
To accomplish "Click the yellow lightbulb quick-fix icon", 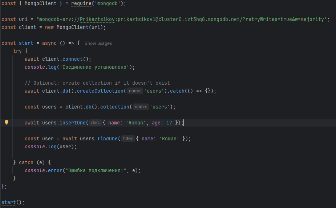I will (x=6, y=123).
